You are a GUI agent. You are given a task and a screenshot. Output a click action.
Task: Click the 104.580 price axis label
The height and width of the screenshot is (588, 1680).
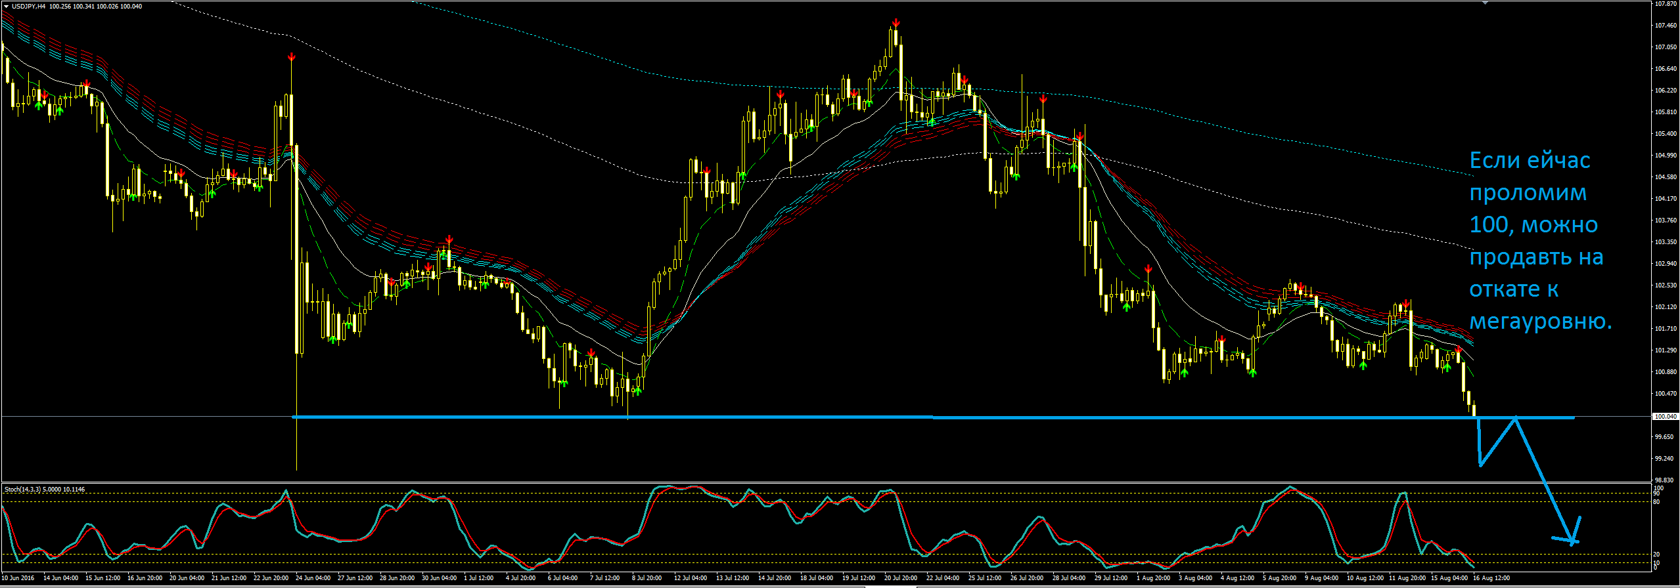(x=1666, y=177)
